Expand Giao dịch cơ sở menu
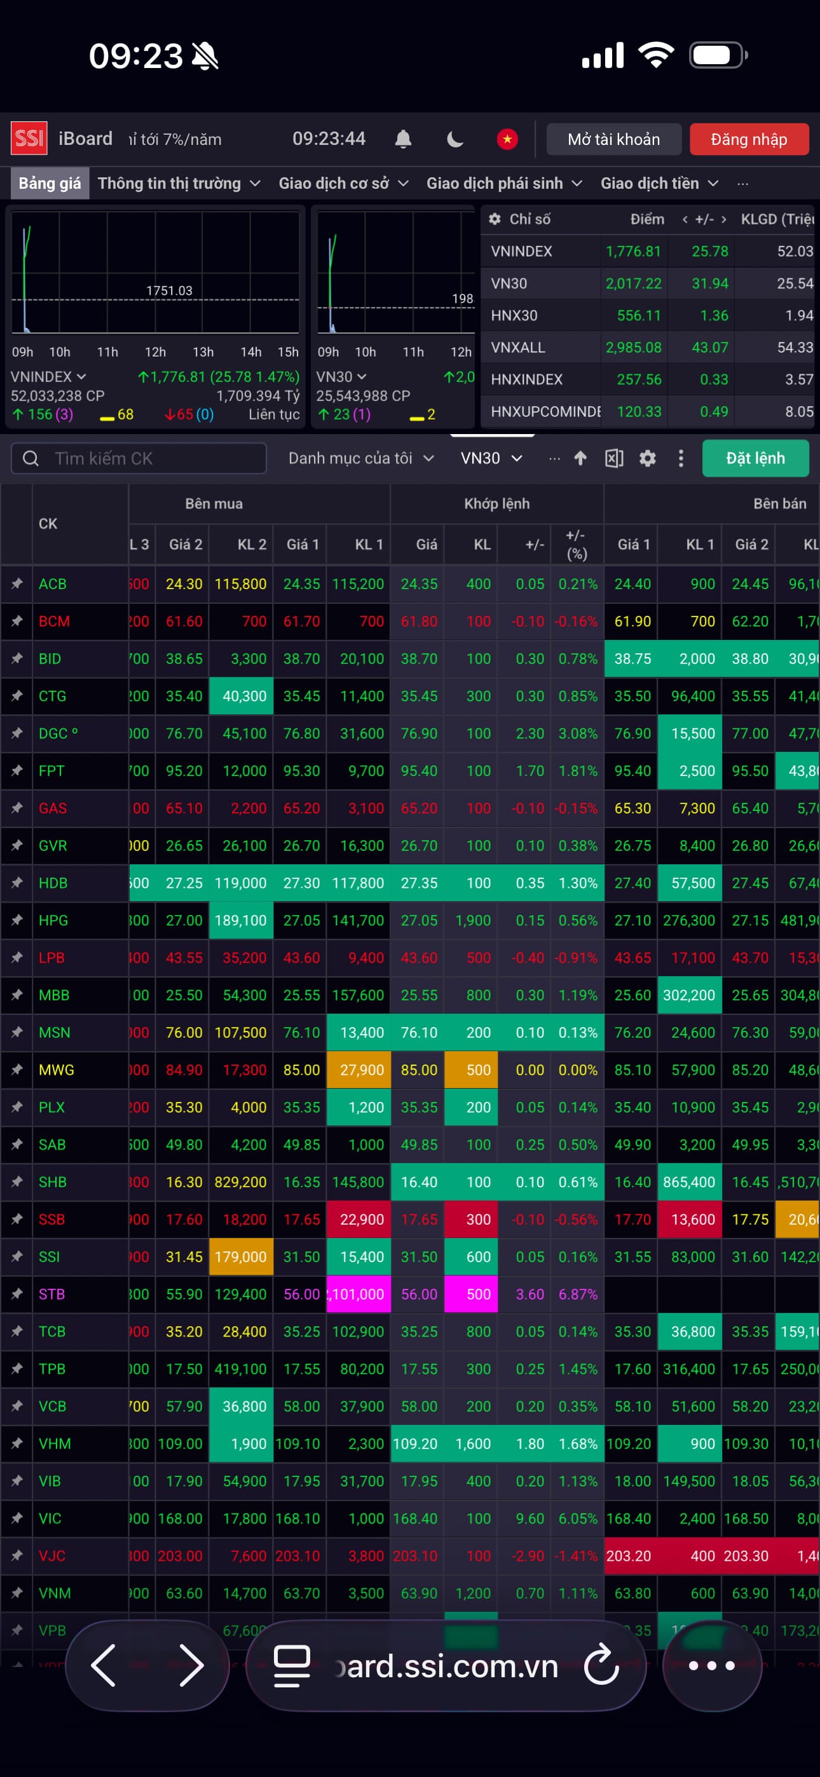 click(x=343, y=184)
